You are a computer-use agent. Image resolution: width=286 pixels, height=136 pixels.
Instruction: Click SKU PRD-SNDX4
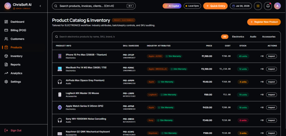tap(128, 119)
